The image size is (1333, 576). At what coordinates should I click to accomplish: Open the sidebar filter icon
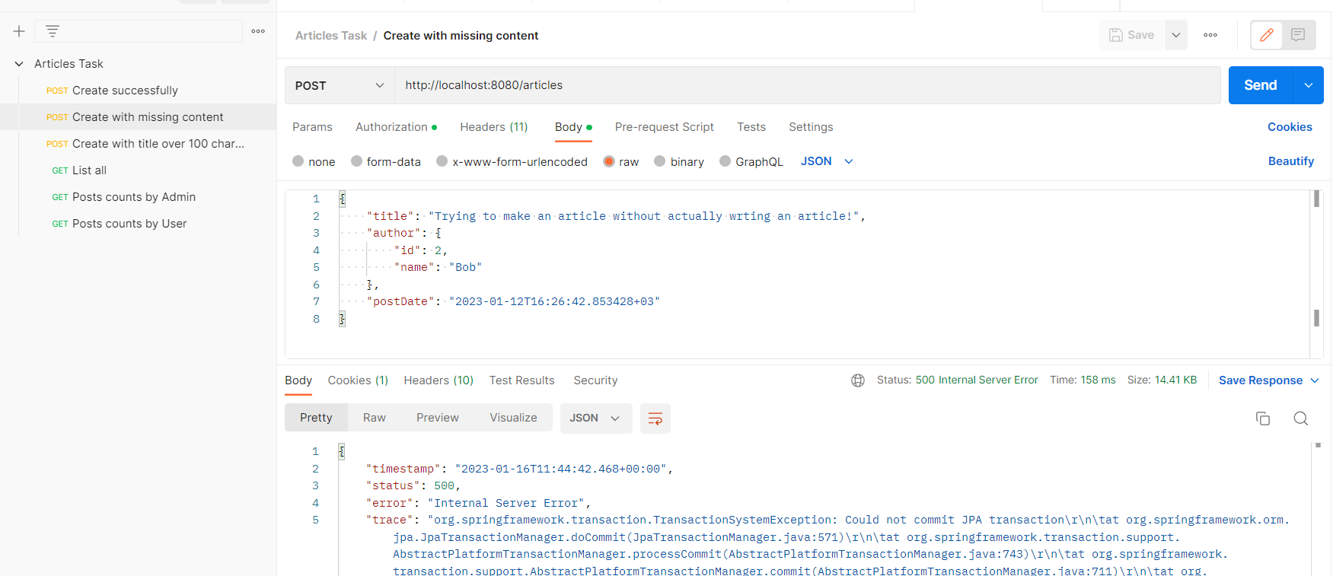[52, 31]
